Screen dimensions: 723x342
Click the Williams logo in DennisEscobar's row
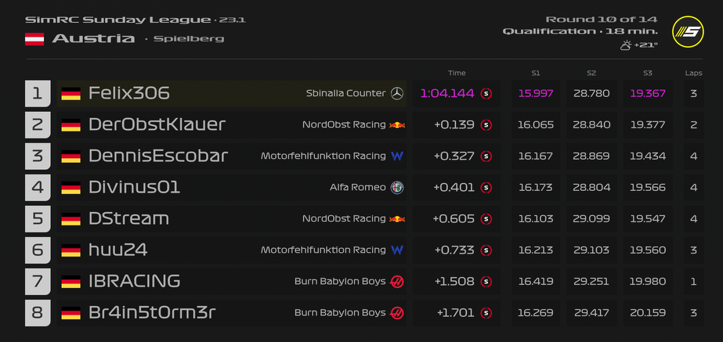click(397, 156)
